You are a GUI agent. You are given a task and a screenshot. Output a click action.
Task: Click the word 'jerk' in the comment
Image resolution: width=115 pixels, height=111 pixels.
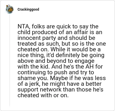coord(36,84)
